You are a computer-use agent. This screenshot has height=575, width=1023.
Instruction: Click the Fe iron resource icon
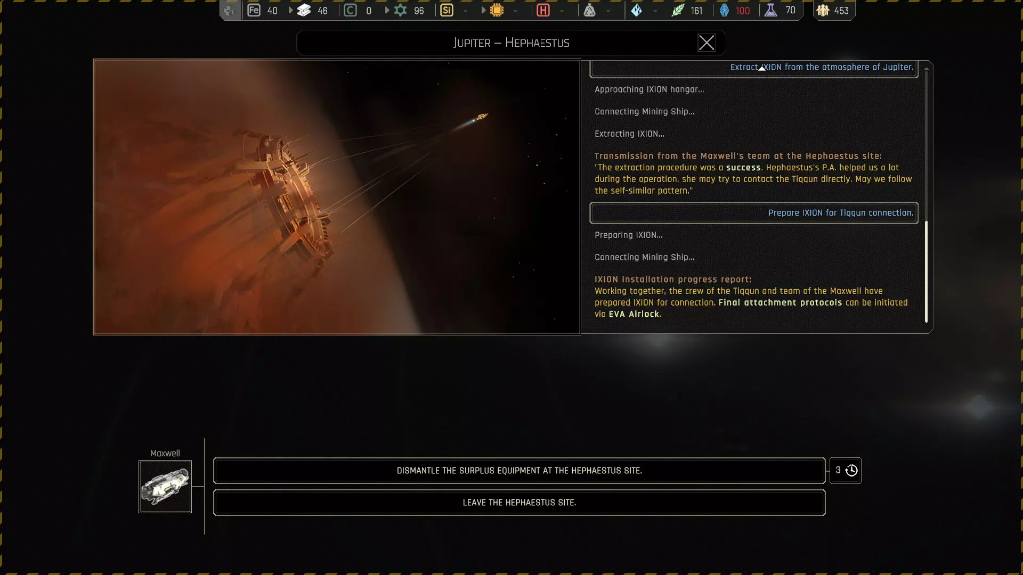coord(254,11)
